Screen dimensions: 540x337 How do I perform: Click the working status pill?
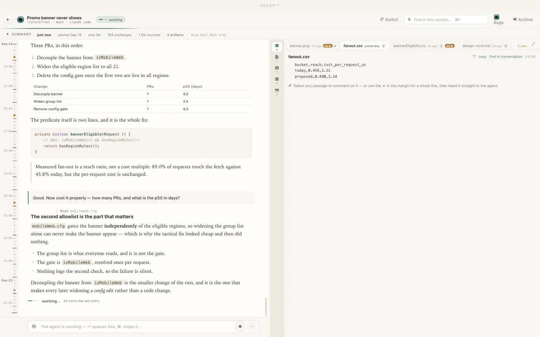pyautogui.click(x=111, y=20)
